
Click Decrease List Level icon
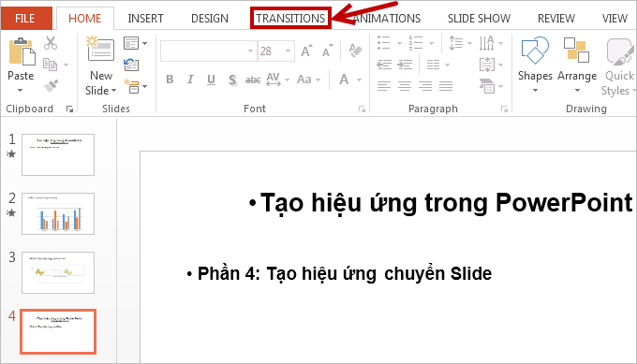tap(384, 65)
